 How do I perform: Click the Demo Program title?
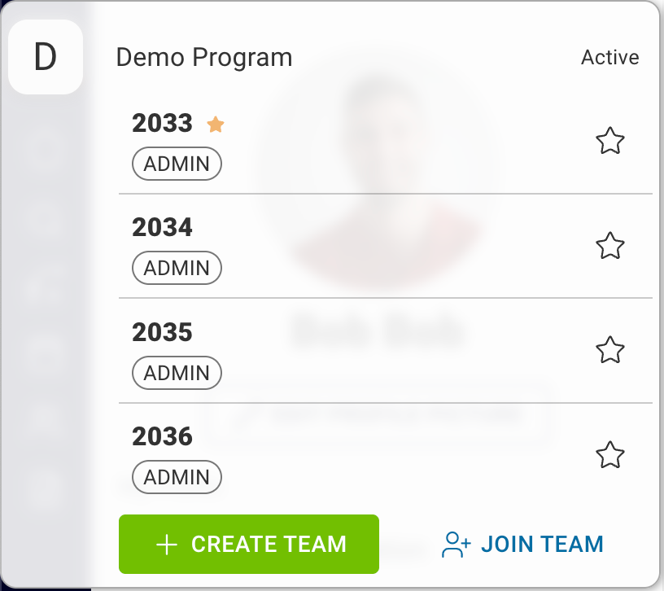[204, 58]
